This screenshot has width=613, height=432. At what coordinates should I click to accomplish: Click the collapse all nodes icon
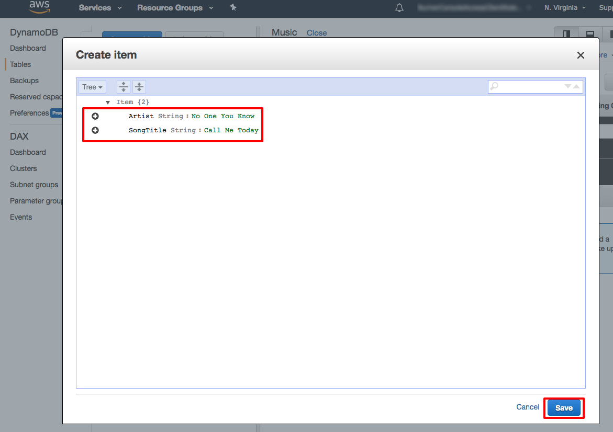139,86
